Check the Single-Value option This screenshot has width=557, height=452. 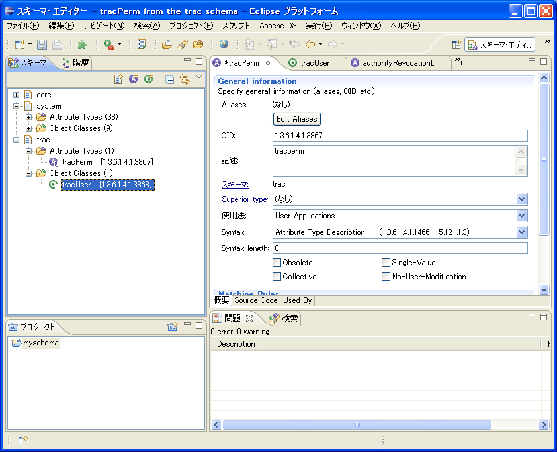click(x=386, y=262)
